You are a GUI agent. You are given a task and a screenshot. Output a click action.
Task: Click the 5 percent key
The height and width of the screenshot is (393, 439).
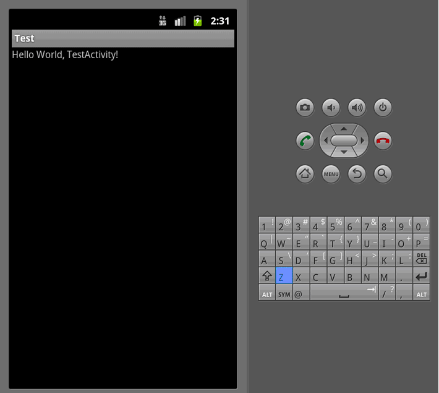coord(335,225)
